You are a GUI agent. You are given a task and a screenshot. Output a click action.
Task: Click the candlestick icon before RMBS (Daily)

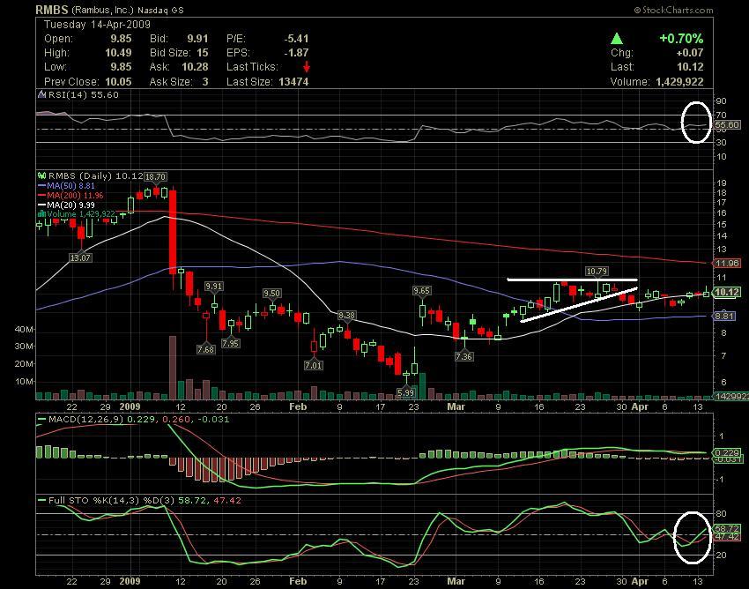(42, 176)
